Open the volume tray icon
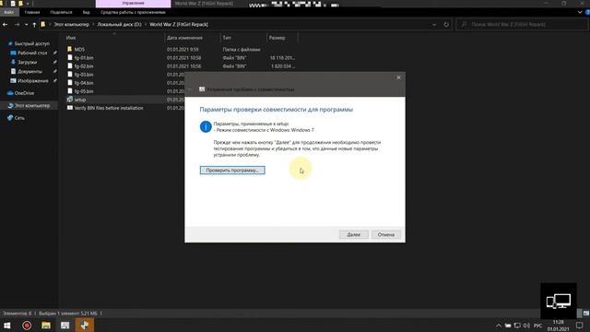The width and height of the screenshot is (590, 332). click(526, 326)
